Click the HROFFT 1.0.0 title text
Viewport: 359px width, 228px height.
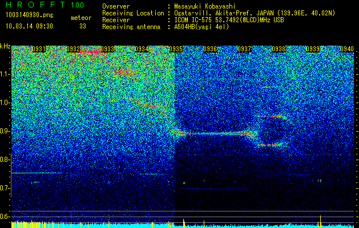[45, 5]
